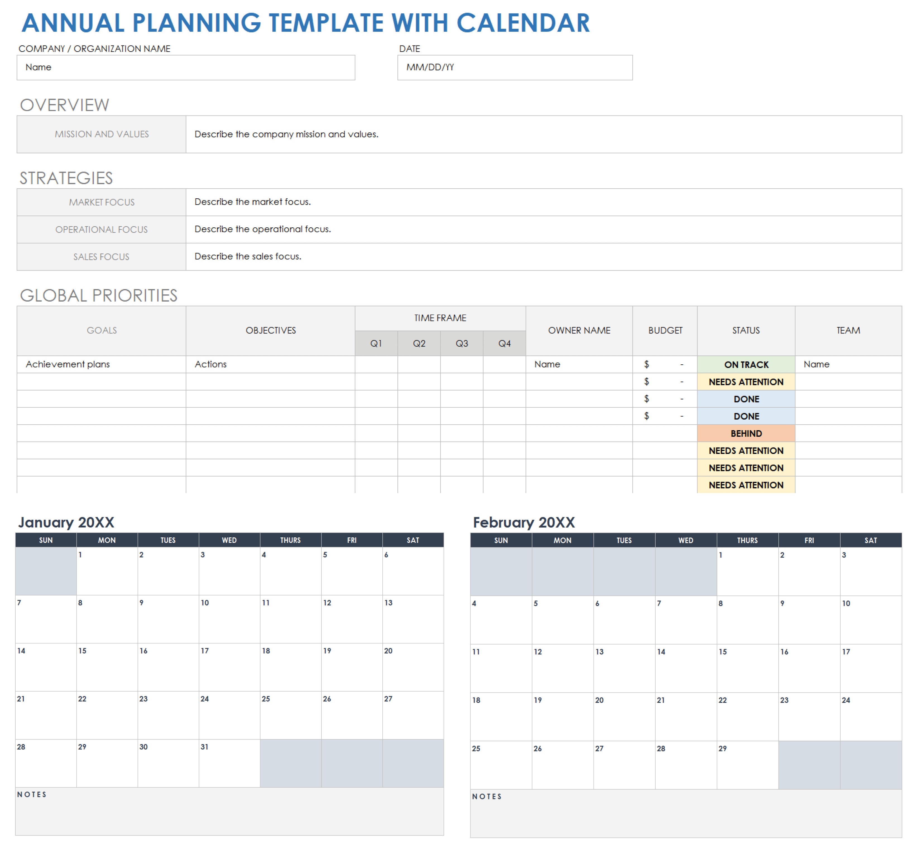Click the OBJECTIVES column header
The width and height of the screenshot is (921, 849).
[x=271, y=330]
